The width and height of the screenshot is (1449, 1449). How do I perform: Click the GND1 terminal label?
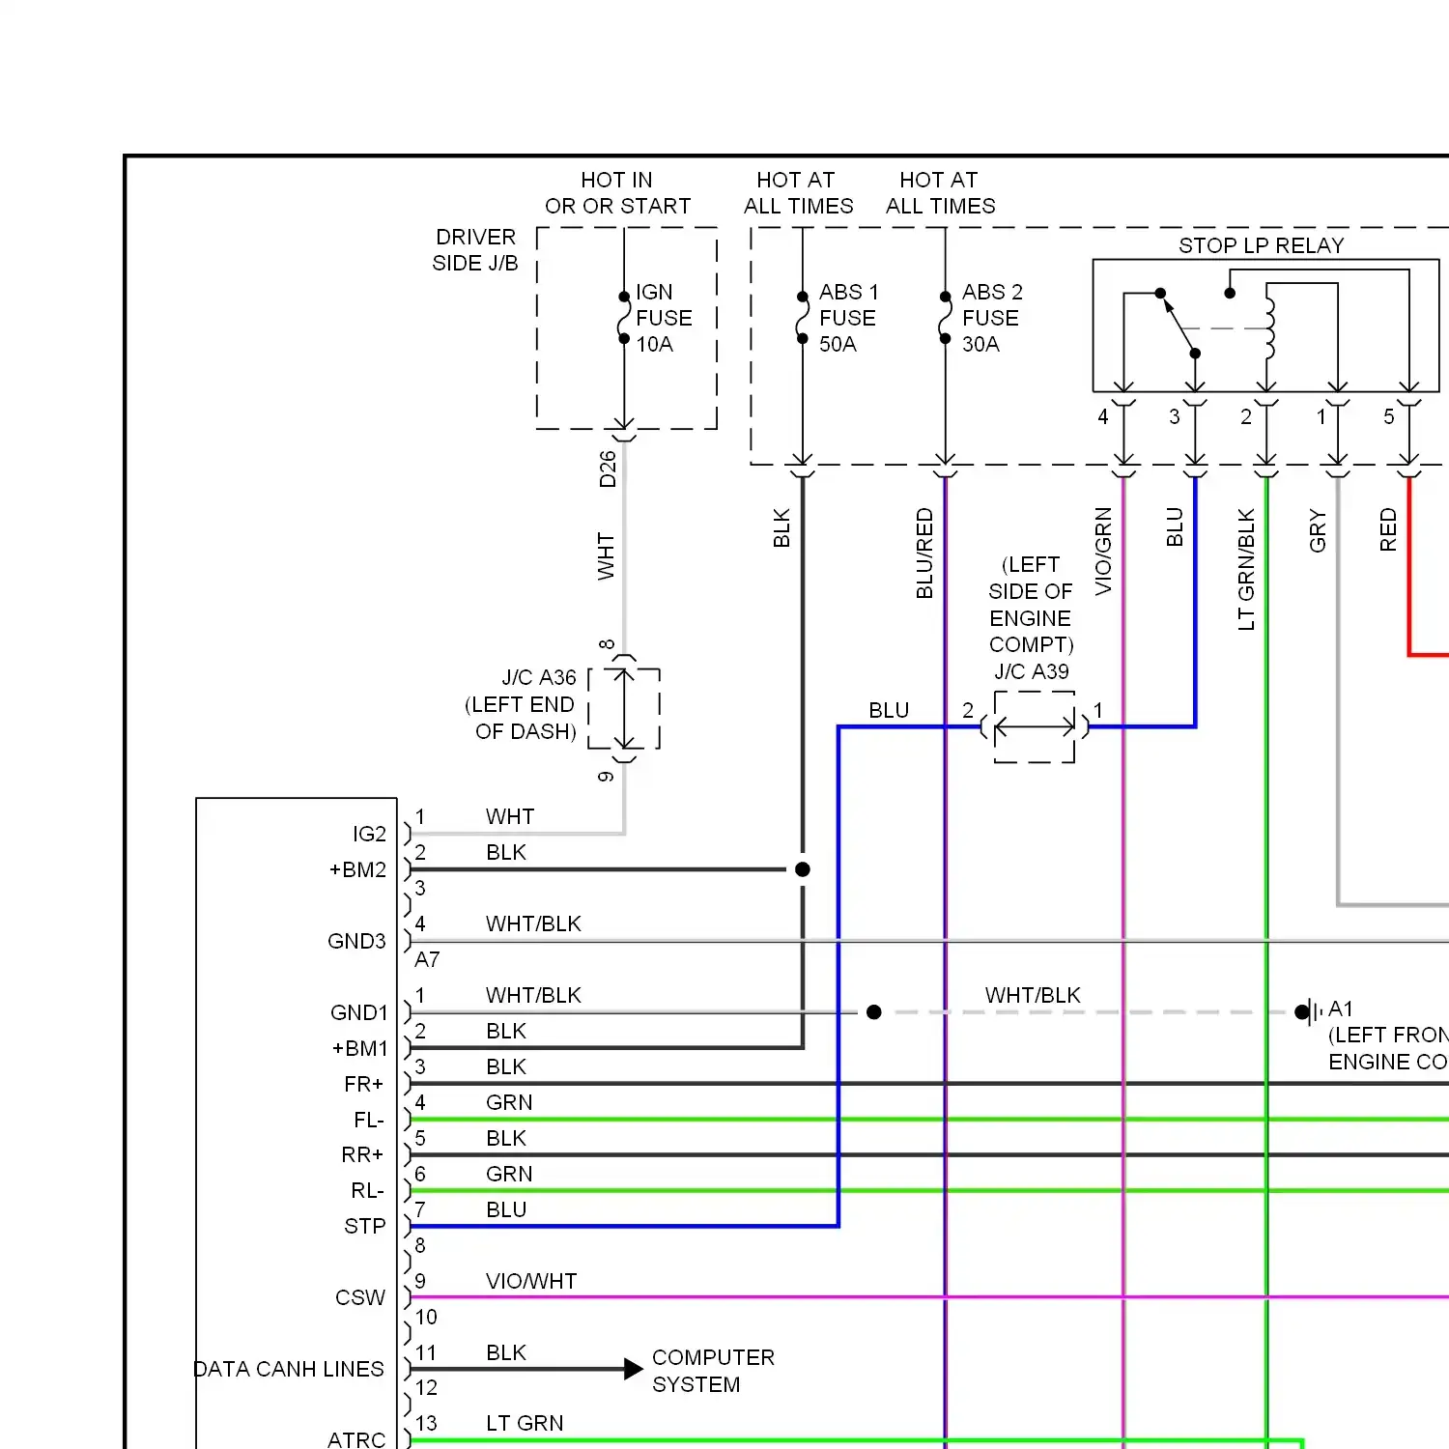point(358,1012)
